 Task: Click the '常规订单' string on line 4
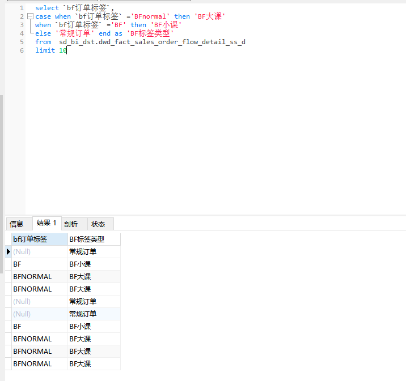[x=75, y=33]
